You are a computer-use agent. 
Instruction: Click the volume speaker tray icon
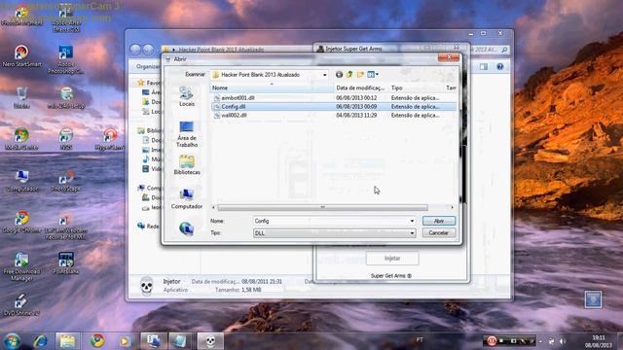[563, 341]
